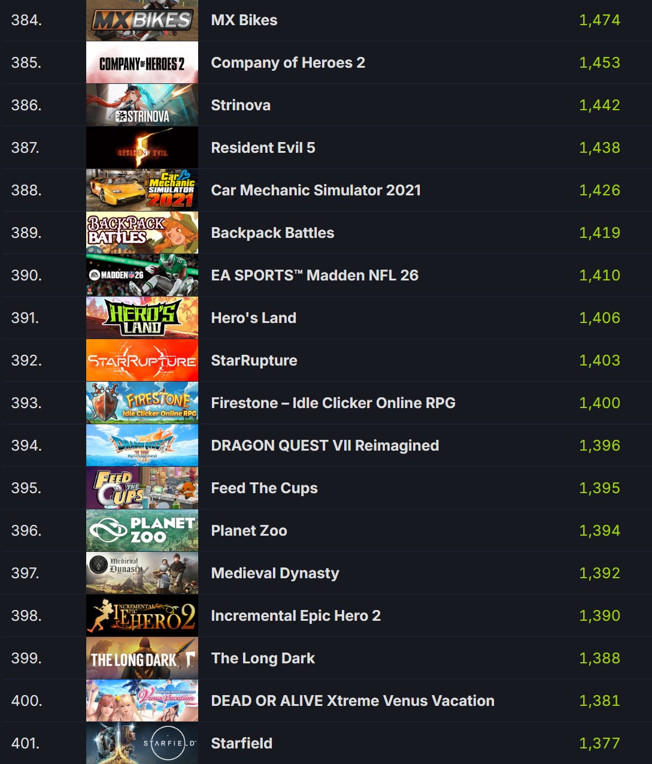
Task: Click the player count 1,406
Action: 600,318
